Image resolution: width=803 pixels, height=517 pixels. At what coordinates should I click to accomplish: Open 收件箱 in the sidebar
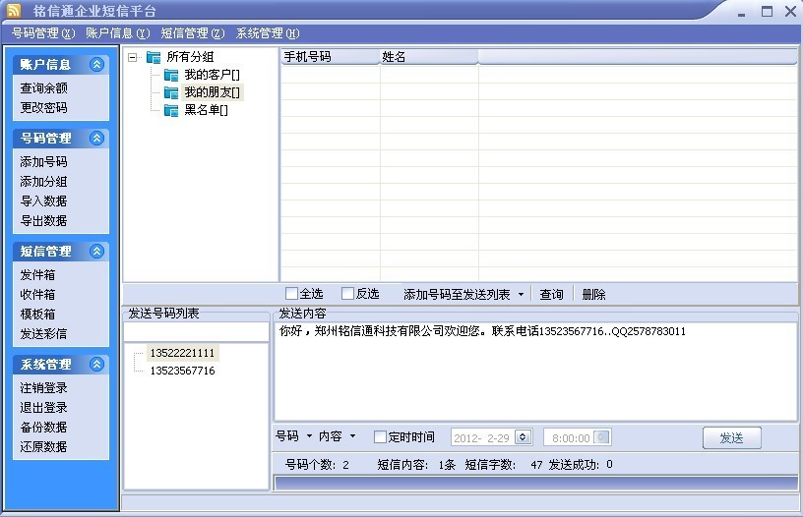(37, 295)
